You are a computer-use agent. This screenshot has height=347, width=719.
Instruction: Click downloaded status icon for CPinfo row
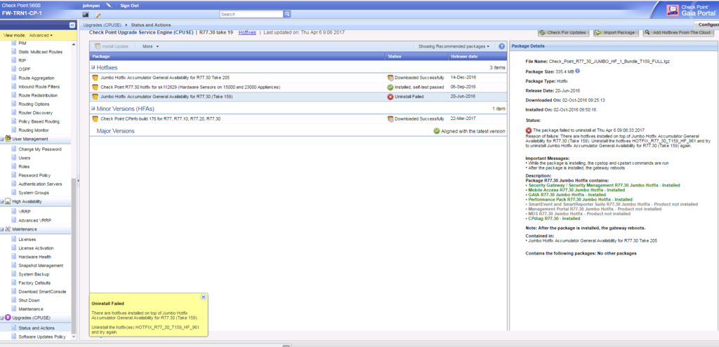[x=390, y=119]
